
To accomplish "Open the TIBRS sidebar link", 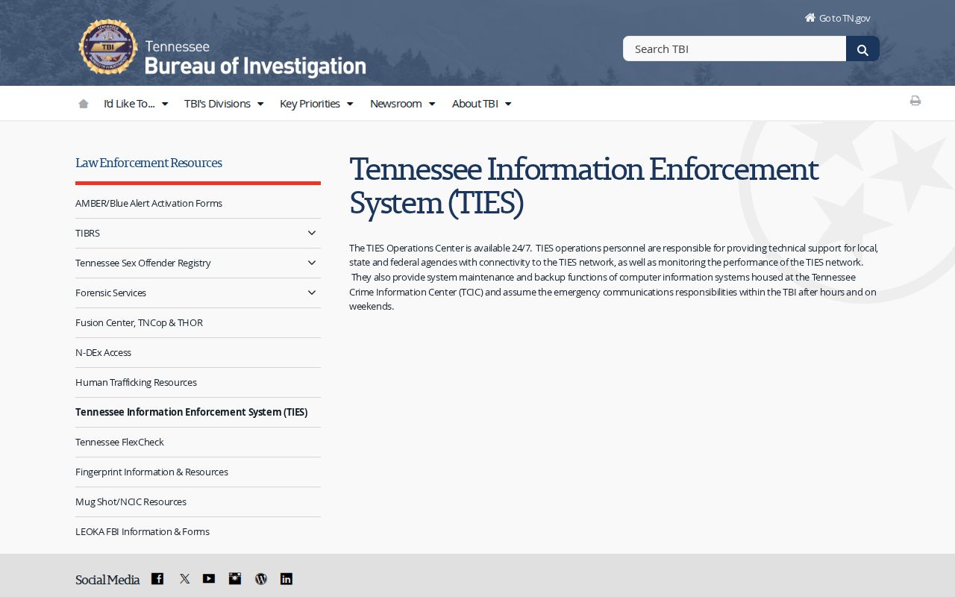I will pyautogui.click(x=87, y=233).
